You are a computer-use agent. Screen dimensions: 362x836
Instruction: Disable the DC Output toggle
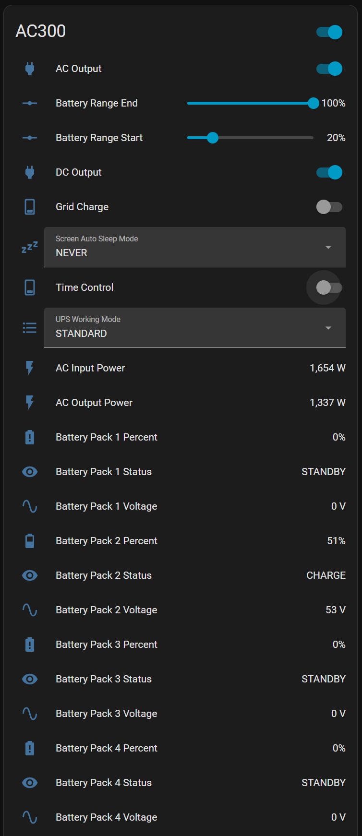[x=329, y=172]
